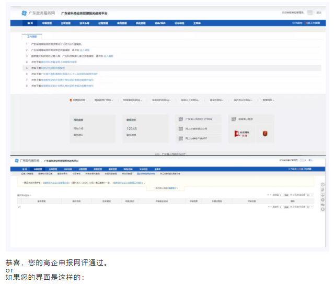This screenshot has width=334, height=286.
Task: Open last underlined link in yellow notice
Action: click(x=128, y=183)
